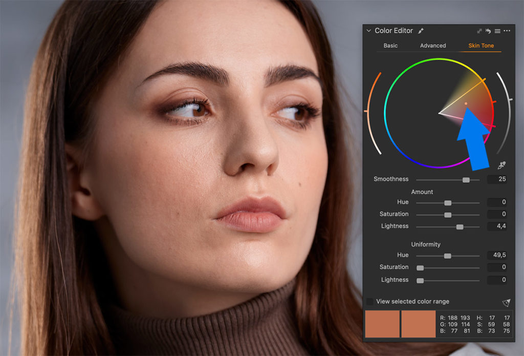The height and width of the screenshot is (356, 524).
Task: Click the right comparison color swatch
Action: [418, 324]
